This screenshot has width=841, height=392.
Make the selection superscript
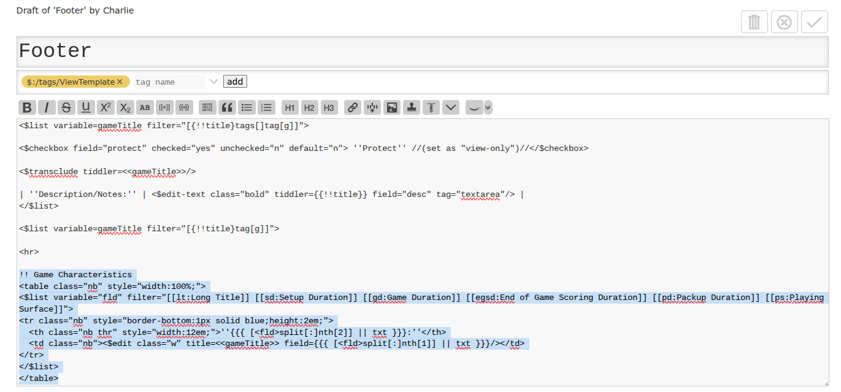[x=106, y=107]
